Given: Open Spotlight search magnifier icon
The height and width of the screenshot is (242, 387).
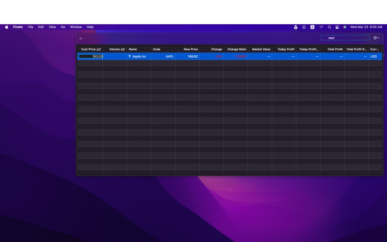Looking at the screenshot, I should 329,27.
